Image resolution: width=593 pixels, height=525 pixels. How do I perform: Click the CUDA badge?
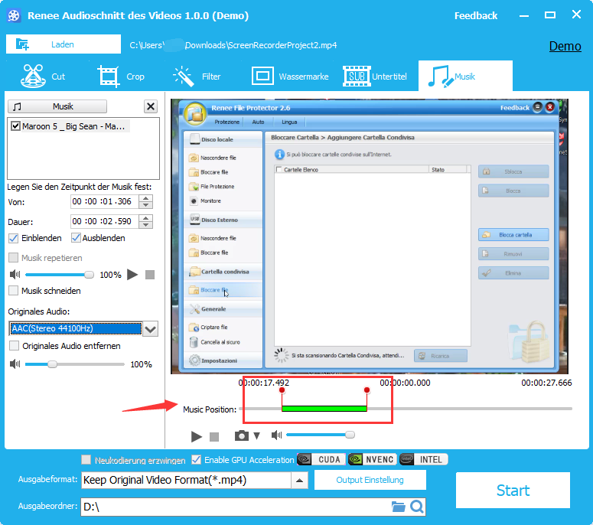321,459
